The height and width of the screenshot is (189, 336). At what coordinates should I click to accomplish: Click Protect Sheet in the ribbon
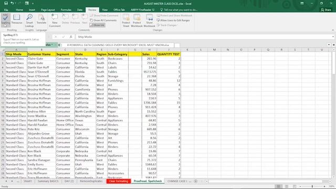coord(126,20)
